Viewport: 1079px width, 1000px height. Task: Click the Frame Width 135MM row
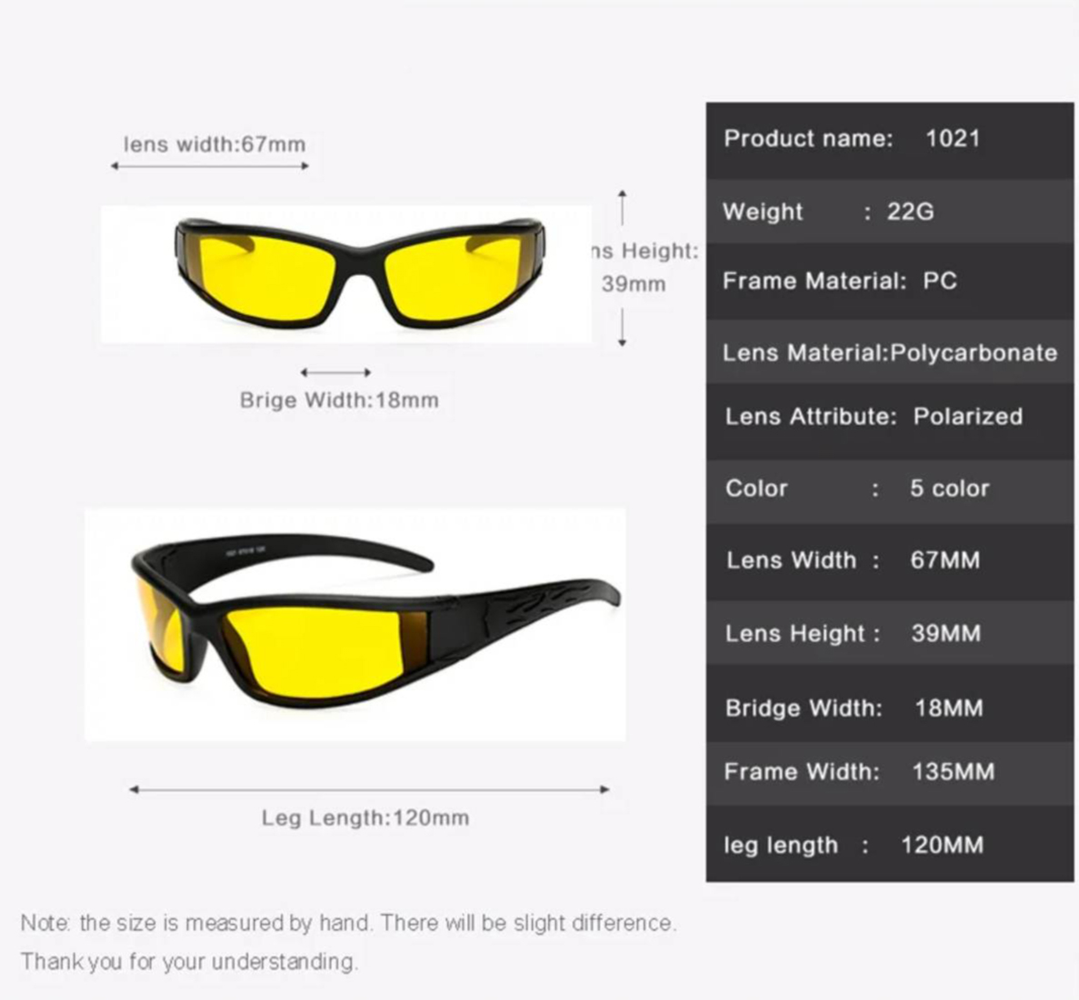pyautogui.click(x=889, y=772)
